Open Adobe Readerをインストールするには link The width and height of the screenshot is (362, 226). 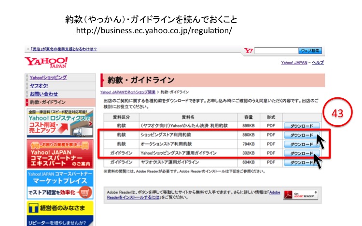click(133, 198)
